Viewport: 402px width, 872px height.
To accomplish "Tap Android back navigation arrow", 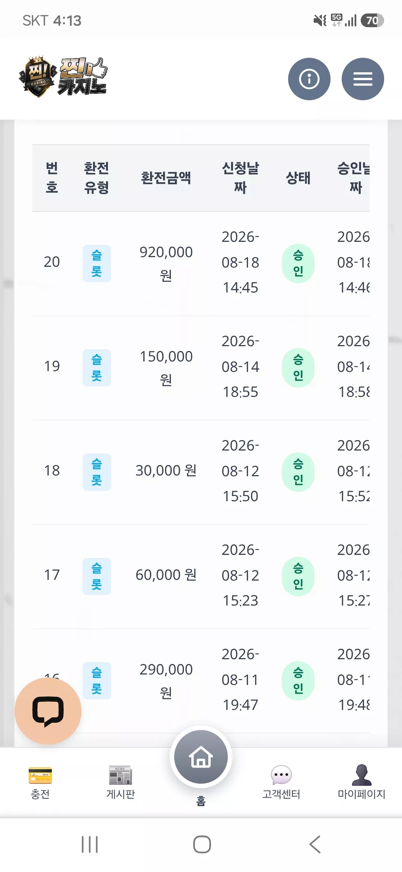I will pos(315,844).
